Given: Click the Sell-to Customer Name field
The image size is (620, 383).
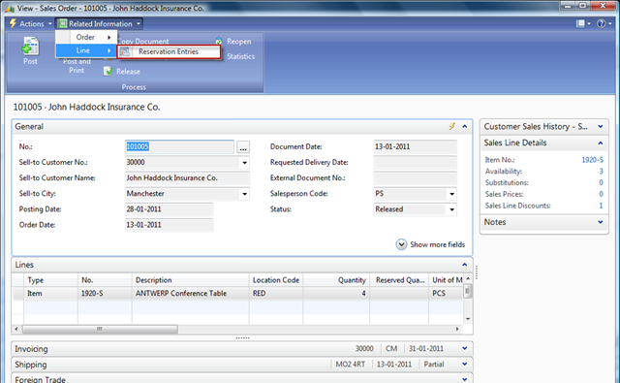Looking at the screenshot, I should point(187,178).
